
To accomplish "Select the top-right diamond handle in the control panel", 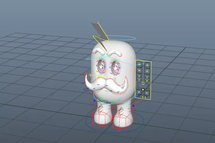I will [147, 65].
